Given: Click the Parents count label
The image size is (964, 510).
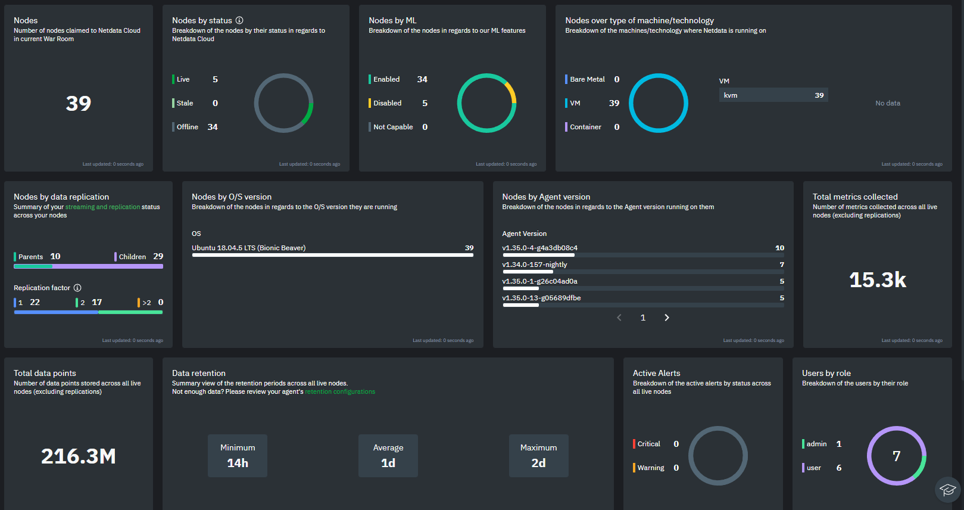Looking at the screenshot, I should coord(38,256).
